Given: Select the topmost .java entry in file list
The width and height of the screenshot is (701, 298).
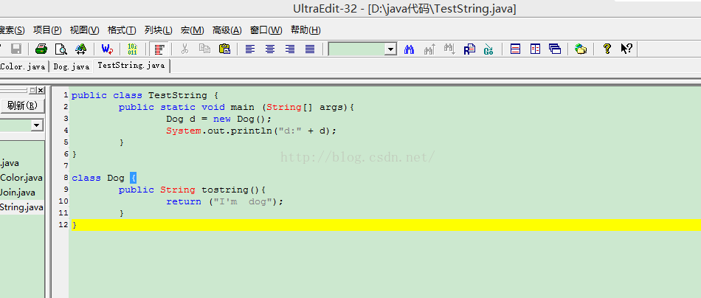Looking at the screenshot, I should click(10, 163).
